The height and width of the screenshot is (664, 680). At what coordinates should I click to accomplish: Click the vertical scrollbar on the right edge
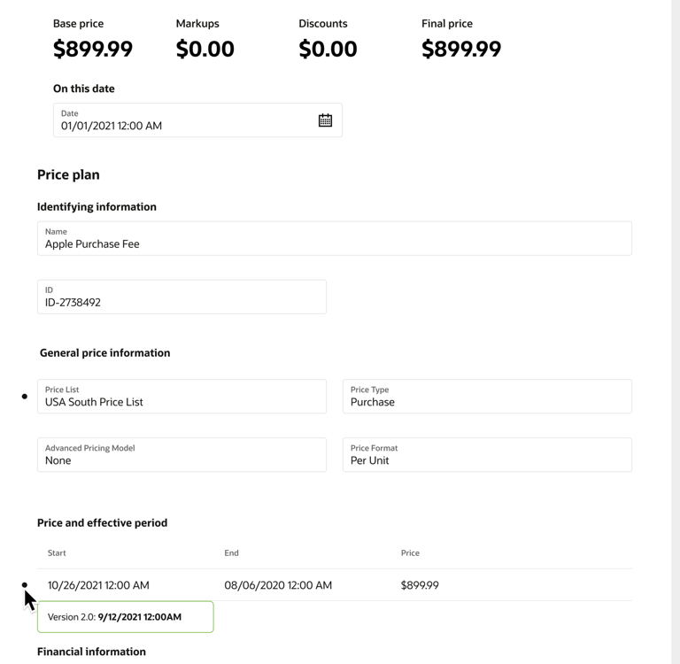click(676, 332)
